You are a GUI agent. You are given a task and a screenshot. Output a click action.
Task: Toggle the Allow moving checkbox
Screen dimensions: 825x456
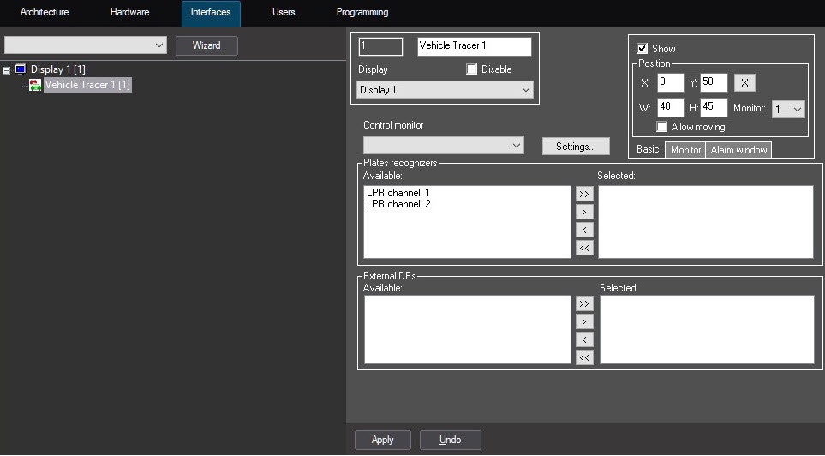point(662,127)
